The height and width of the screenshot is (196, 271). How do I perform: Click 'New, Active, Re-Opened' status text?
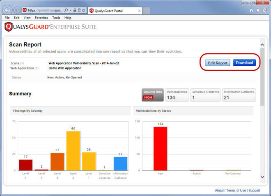point(64,77)
